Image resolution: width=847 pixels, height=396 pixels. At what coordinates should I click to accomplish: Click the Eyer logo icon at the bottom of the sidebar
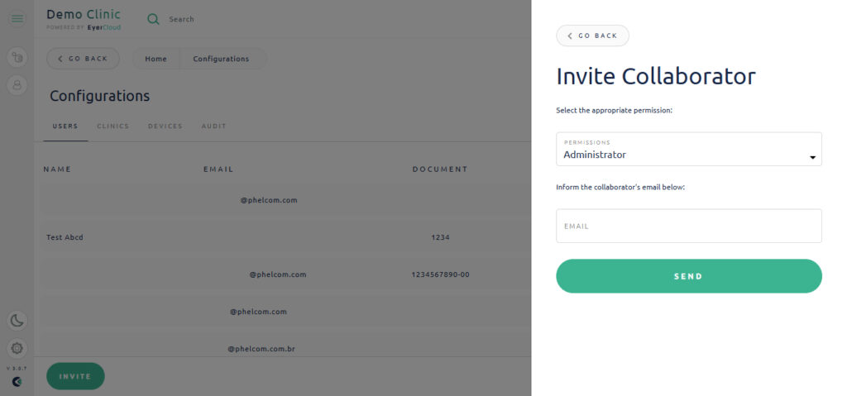(17, 381)
